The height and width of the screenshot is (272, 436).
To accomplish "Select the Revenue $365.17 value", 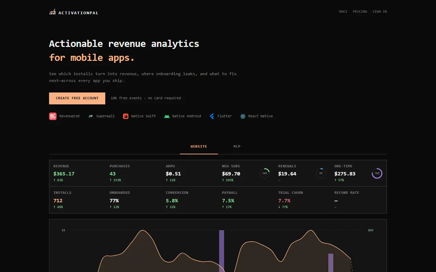I will click(64, 174).
